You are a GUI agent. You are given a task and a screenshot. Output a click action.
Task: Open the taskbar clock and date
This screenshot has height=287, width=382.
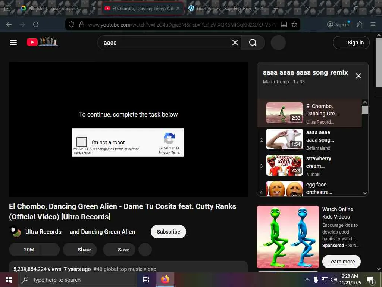tap(350, 280)
